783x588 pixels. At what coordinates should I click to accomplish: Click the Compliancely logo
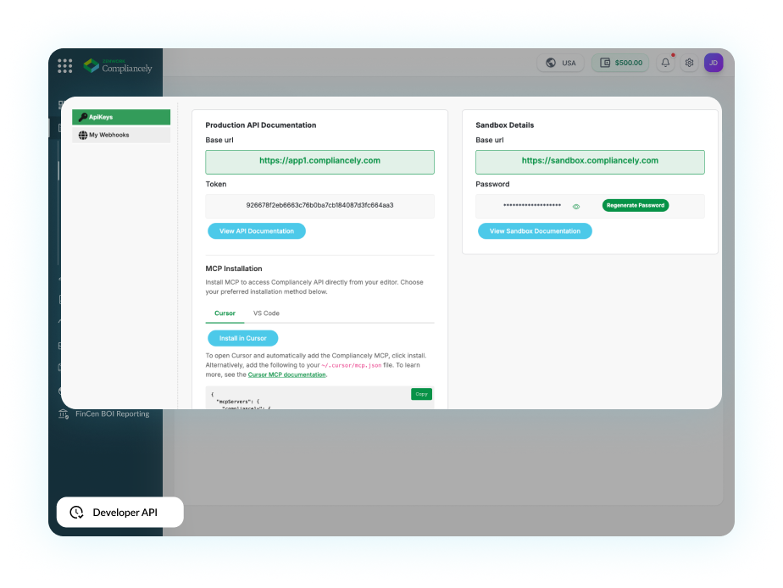[x=119, y=65]
